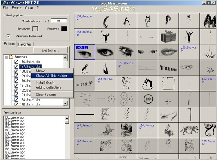The image size is (217, 160).
Task: Select the circled number 10 brush thumbnail
Action: (x=147, y=99)
